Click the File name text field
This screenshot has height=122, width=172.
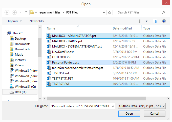(80, 106)
